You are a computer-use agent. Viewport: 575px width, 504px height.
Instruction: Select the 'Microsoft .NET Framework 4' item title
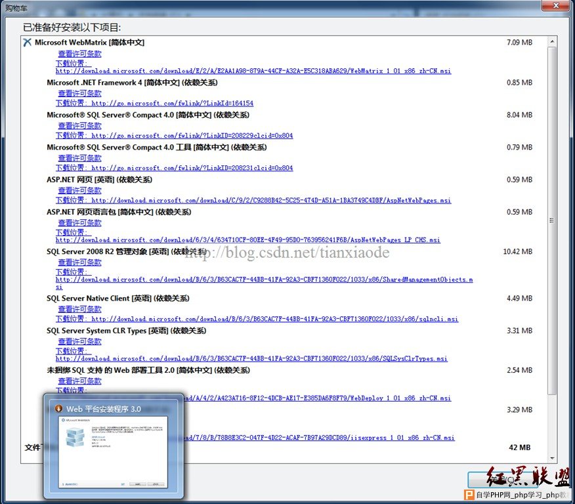click(x=132, y=83)
